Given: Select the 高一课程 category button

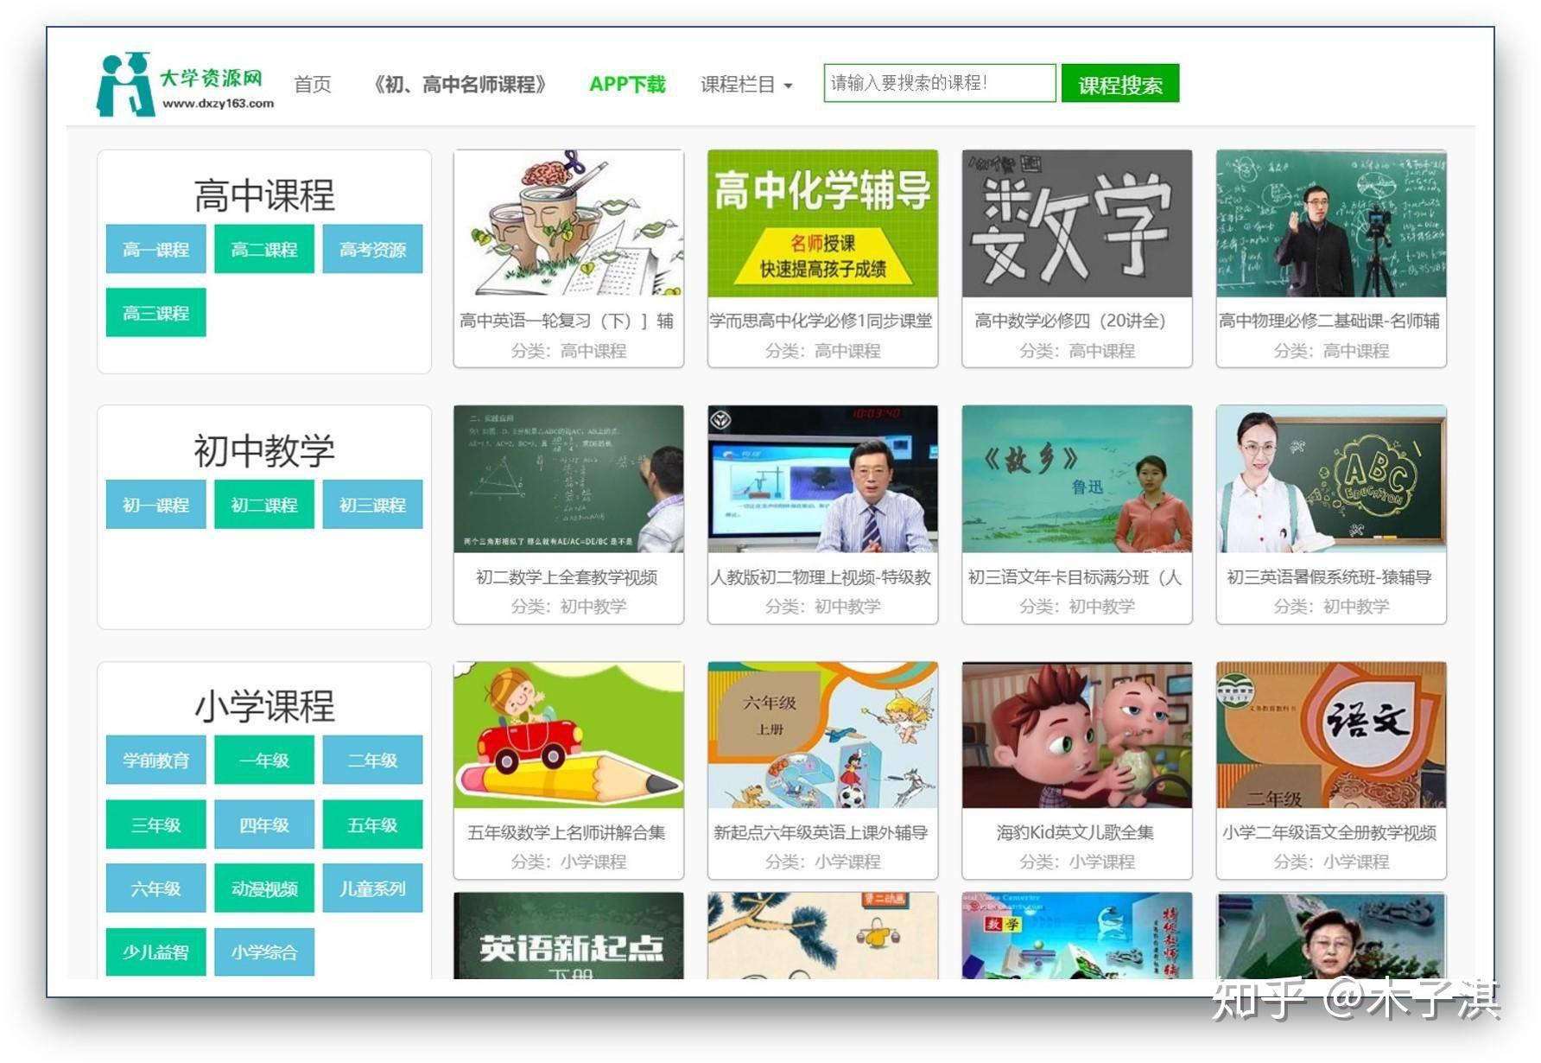Looking at the screenshot, I should (156, 250).
